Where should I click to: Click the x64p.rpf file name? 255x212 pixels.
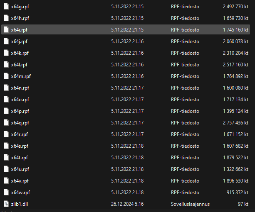20,111
